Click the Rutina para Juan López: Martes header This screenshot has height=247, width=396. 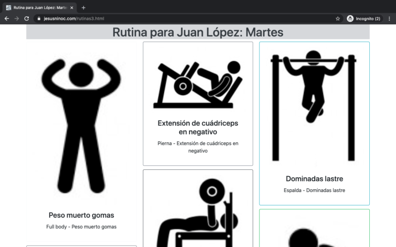[x=198, y=32]
